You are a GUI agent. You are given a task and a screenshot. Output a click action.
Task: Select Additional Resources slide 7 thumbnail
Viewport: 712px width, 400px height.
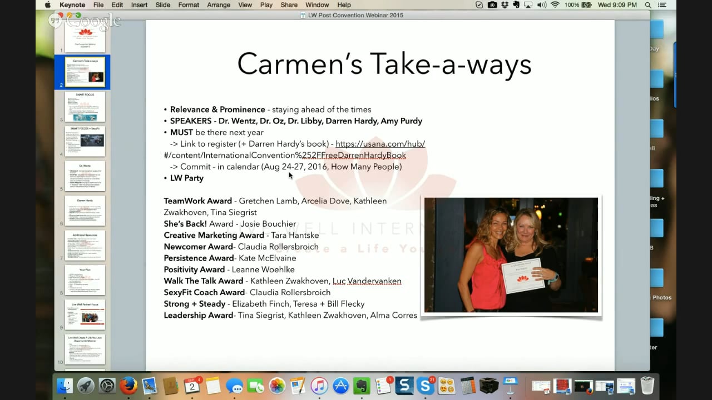pos(85,245)
